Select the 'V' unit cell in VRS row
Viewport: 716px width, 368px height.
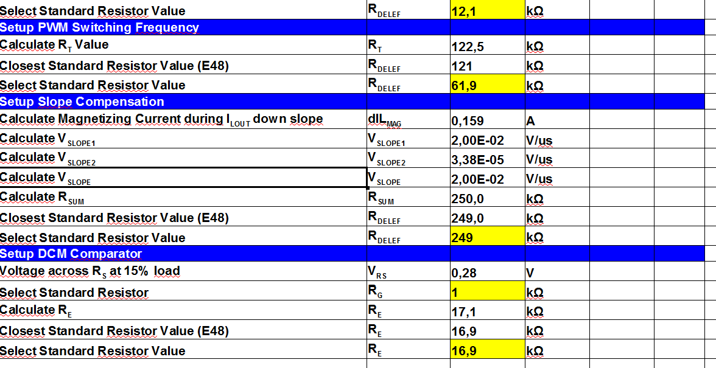tap(557, 272)
